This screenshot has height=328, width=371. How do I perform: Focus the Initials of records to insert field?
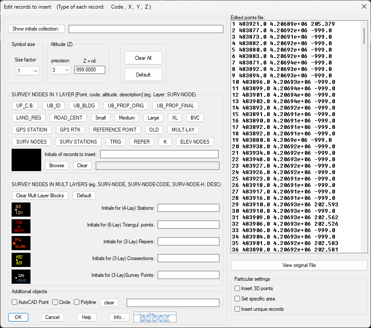[x=159, y=154]
